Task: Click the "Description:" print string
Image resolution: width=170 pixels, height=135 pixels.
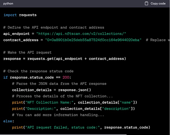Action: click(41, 109)
